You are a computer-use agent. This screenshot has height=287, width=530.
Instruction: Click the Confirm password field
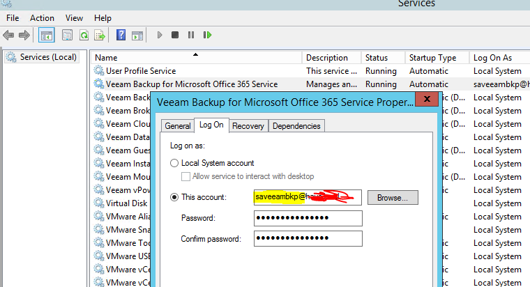click(308, 239)
